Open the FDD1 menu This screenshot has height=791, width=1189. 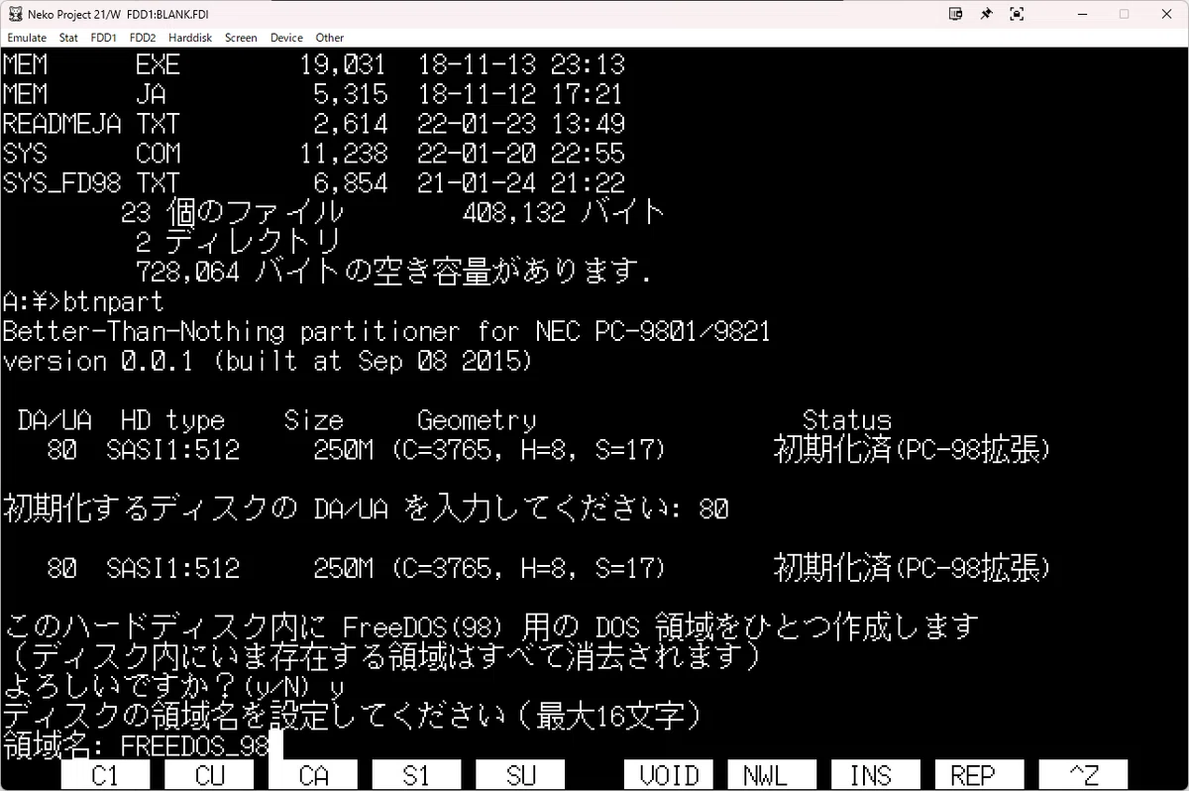pyautogui.click(x=103, y=38)
